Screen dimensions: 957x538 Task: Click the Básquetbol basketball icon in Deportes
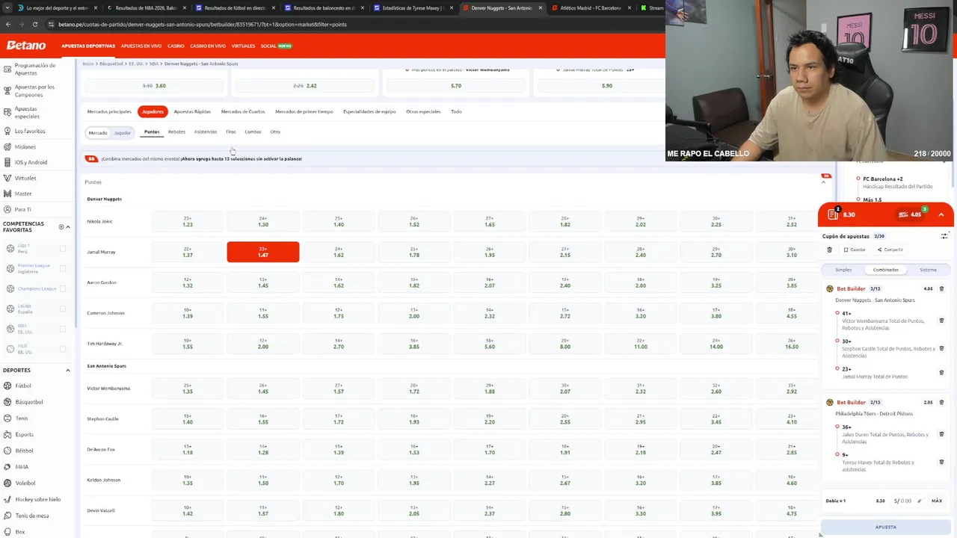pos(7,402)
